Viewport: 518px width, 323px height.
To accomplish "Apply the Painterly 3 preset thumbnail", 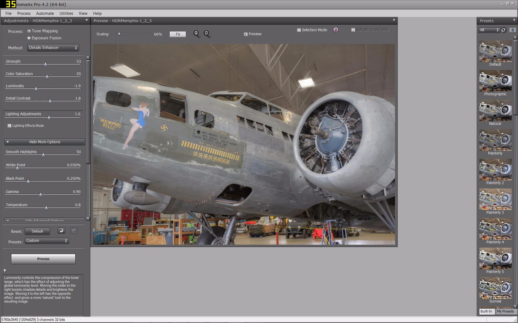I will [495, 199].
